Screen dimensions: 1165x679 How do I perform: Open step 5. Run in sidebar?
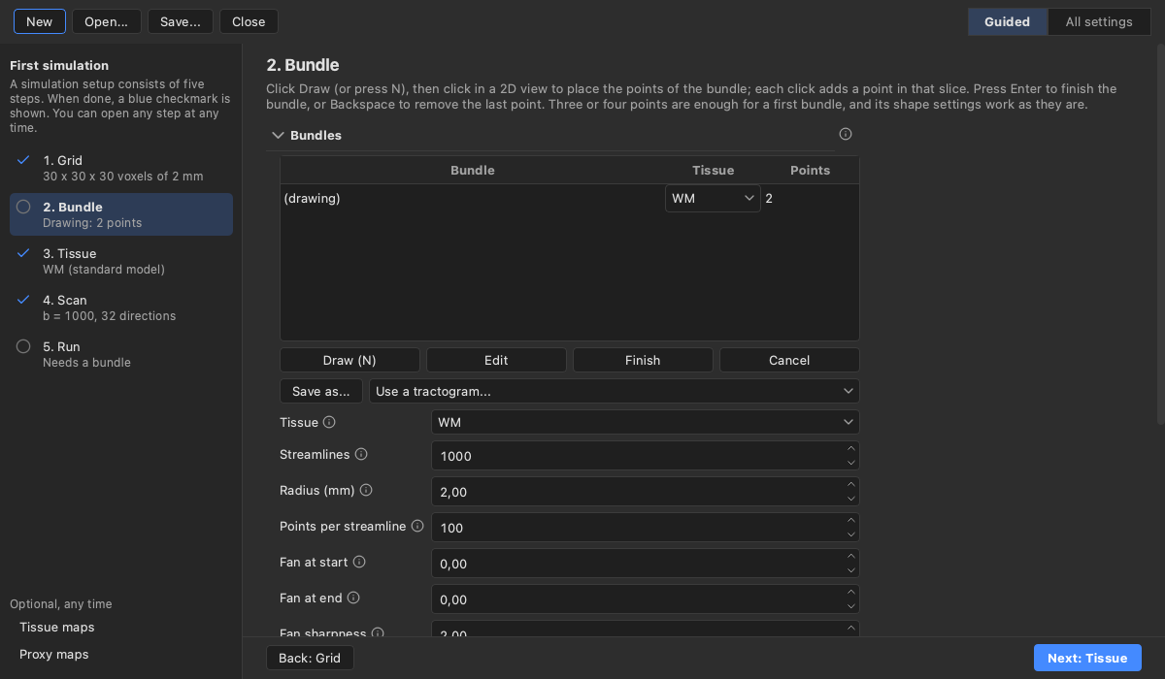121,354
